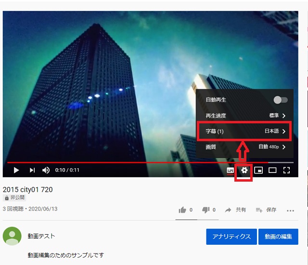Image resolution: width=308 pixels, height=265 pixels.
Task: Share the video via 共有
Action: coord(235,210)
